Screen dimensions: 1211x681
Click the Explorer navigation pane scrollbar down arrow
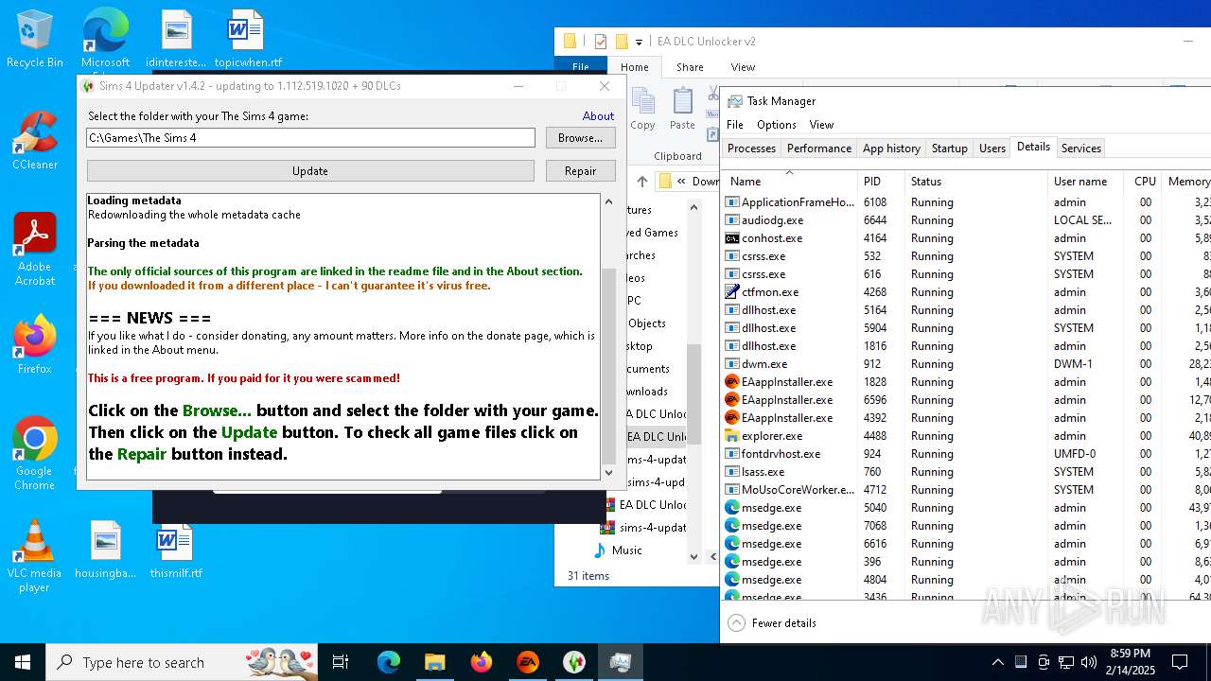[694, 556]
